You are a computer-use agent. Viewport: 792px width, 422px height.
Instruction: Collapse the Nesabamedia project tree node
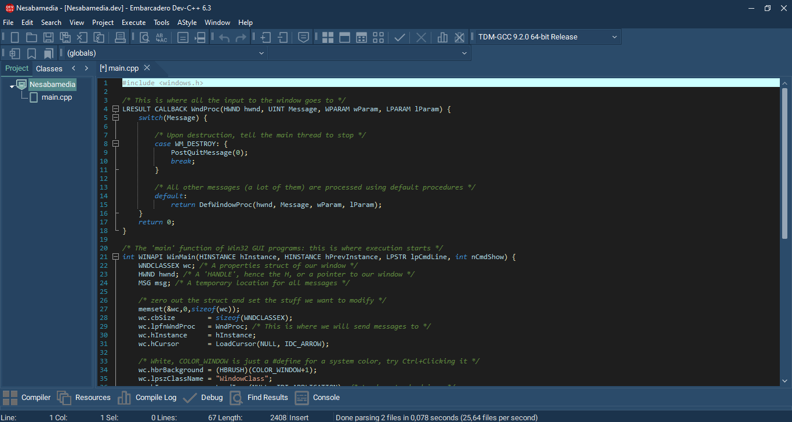coord(12,86)
